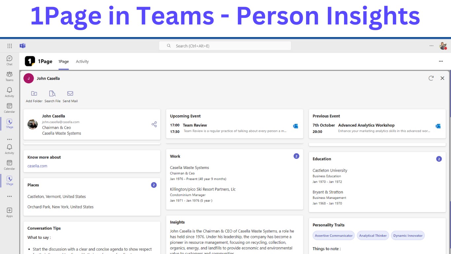Click the Education count badge
This screenshot has height=254, width=451.
point(439,159)
